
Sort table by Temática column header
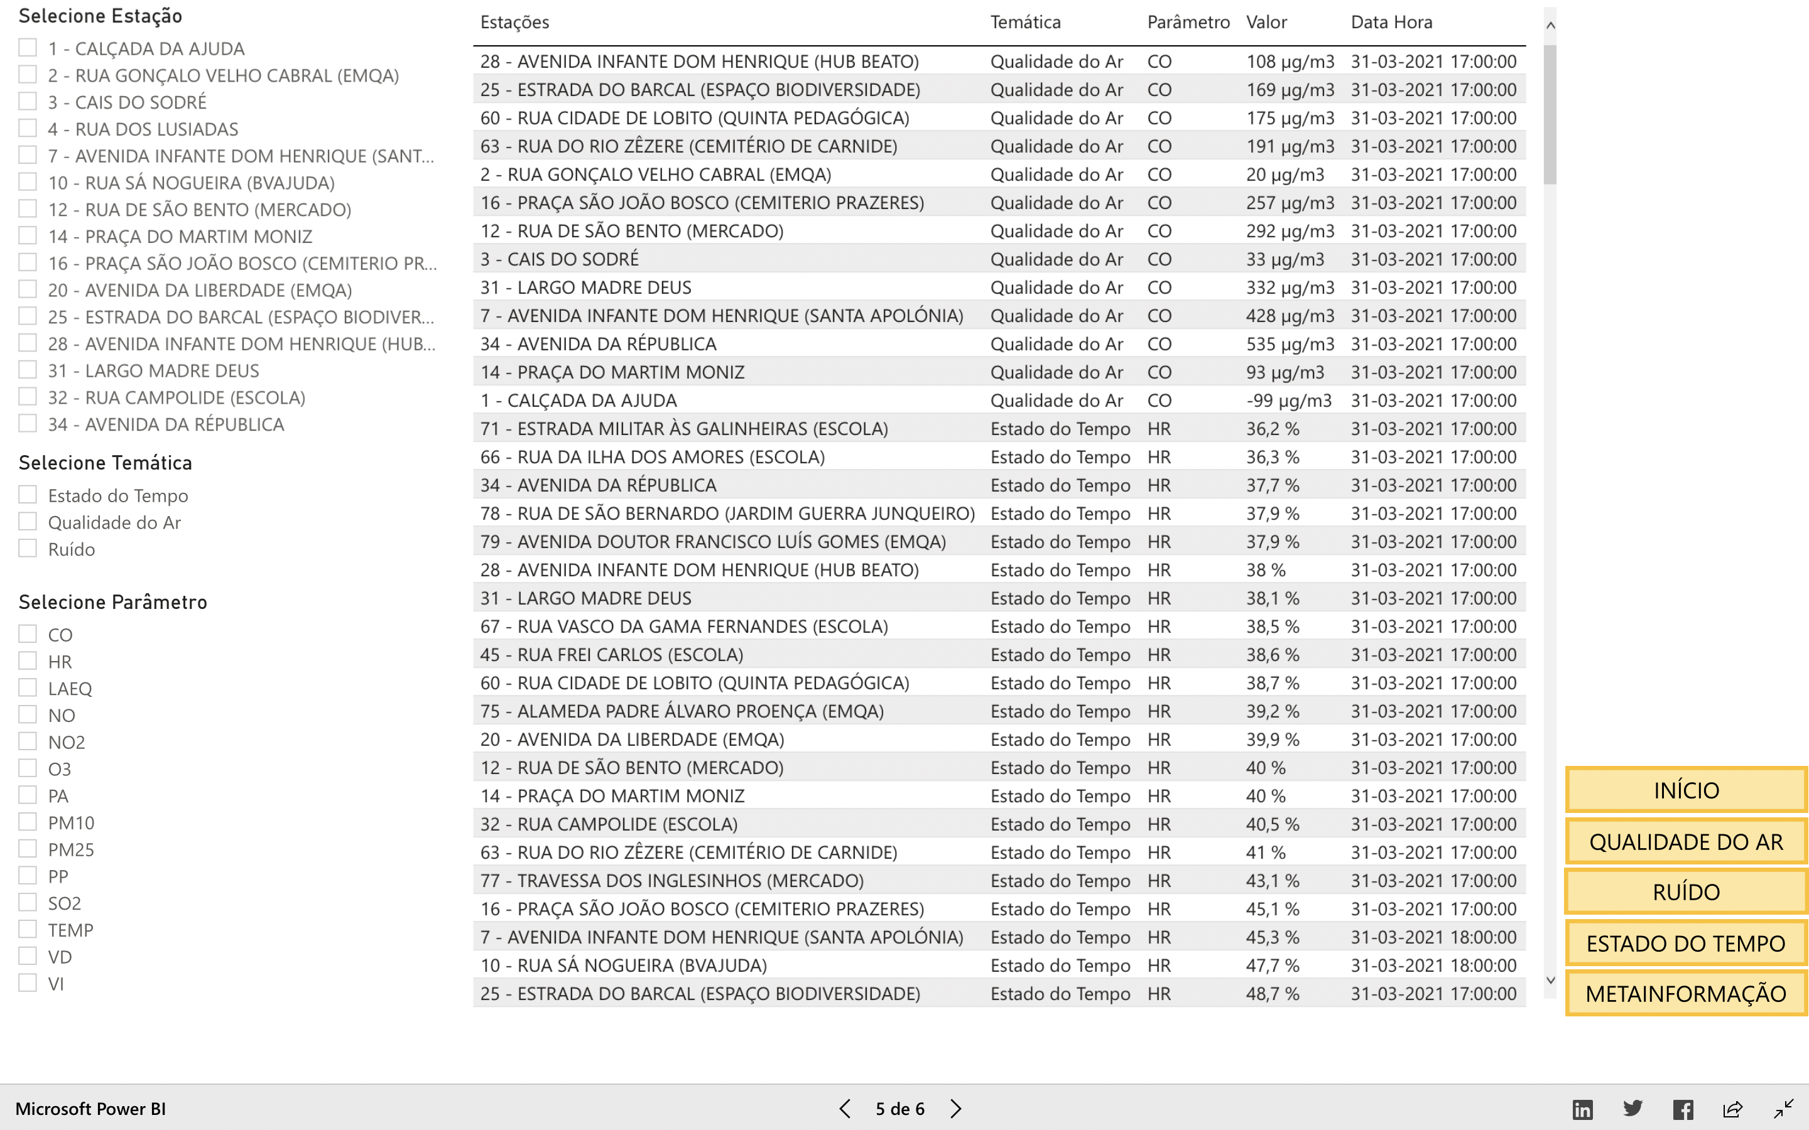pos(1026,23)
